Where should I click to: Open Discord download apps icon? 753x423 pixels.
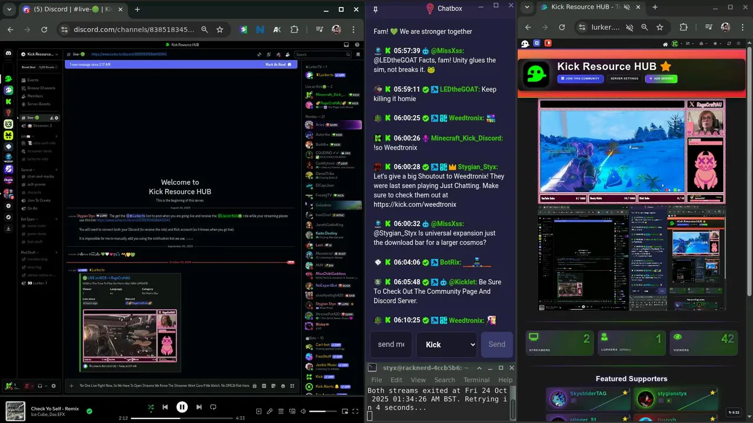click(8, 229)
